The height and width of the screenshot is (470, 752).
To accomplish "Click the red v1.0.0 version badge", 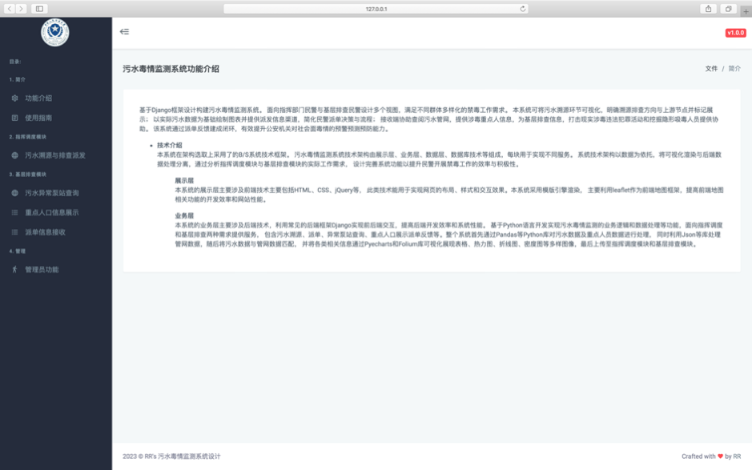I will click(x=735, y=33).
